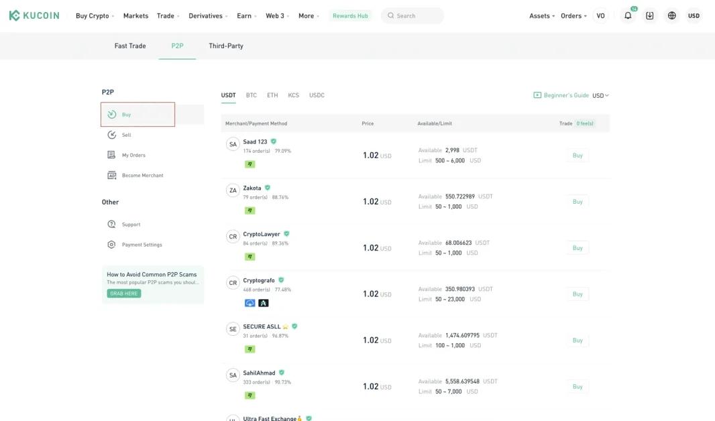Click SECURE ASLL payment method icon

tap(250, 349)
